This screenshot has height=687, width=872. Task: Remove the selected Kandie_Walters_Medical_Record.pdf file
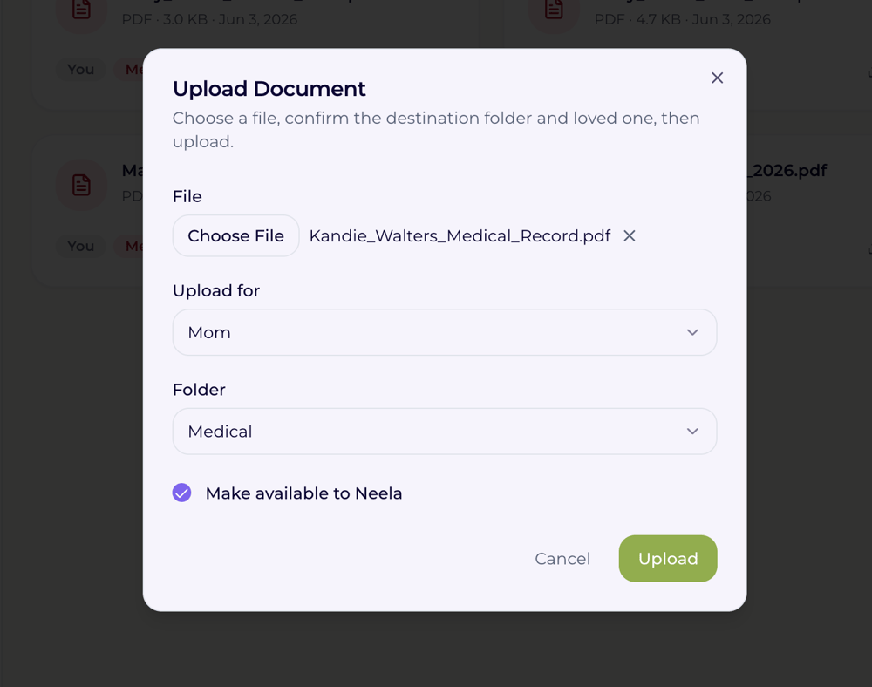(629, 236)
